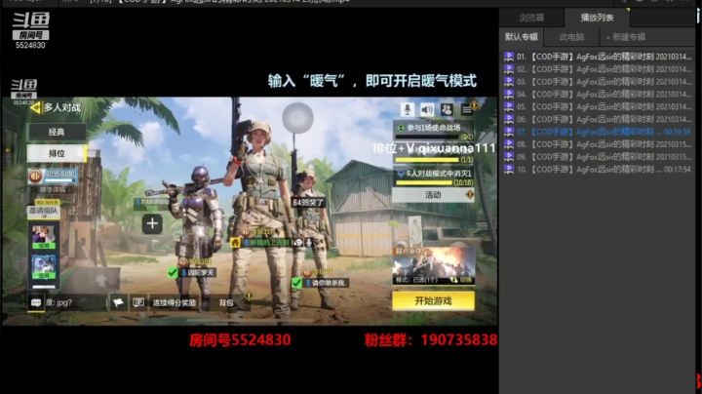The width and height of the screenshot is (702, 394).
Task: Switch to the 浏览器 browser tab
Action: (x=531, y=18)
